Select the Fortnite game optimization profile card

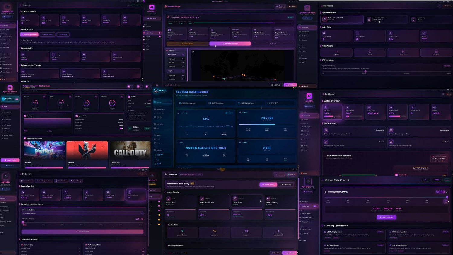pyautogui.click(x=44, y=154)
